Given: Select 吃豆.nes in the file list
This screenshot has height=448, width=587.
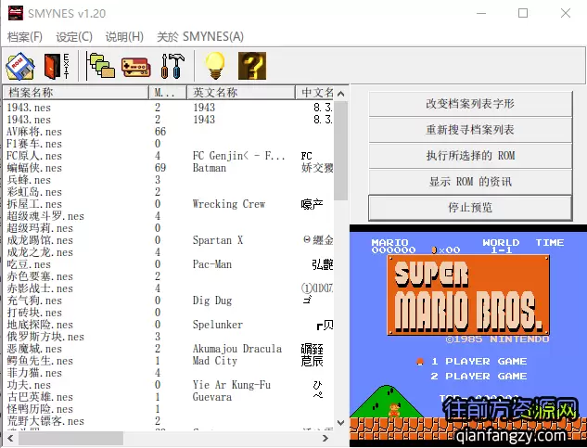Looking at the screenshot, I should pyautogui.click(x=29, y=264).
